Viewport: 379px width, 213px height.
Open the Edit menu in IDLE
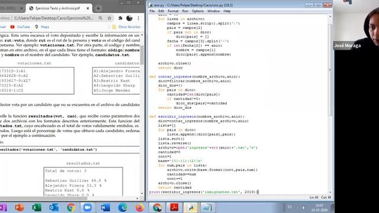[161, 11]
